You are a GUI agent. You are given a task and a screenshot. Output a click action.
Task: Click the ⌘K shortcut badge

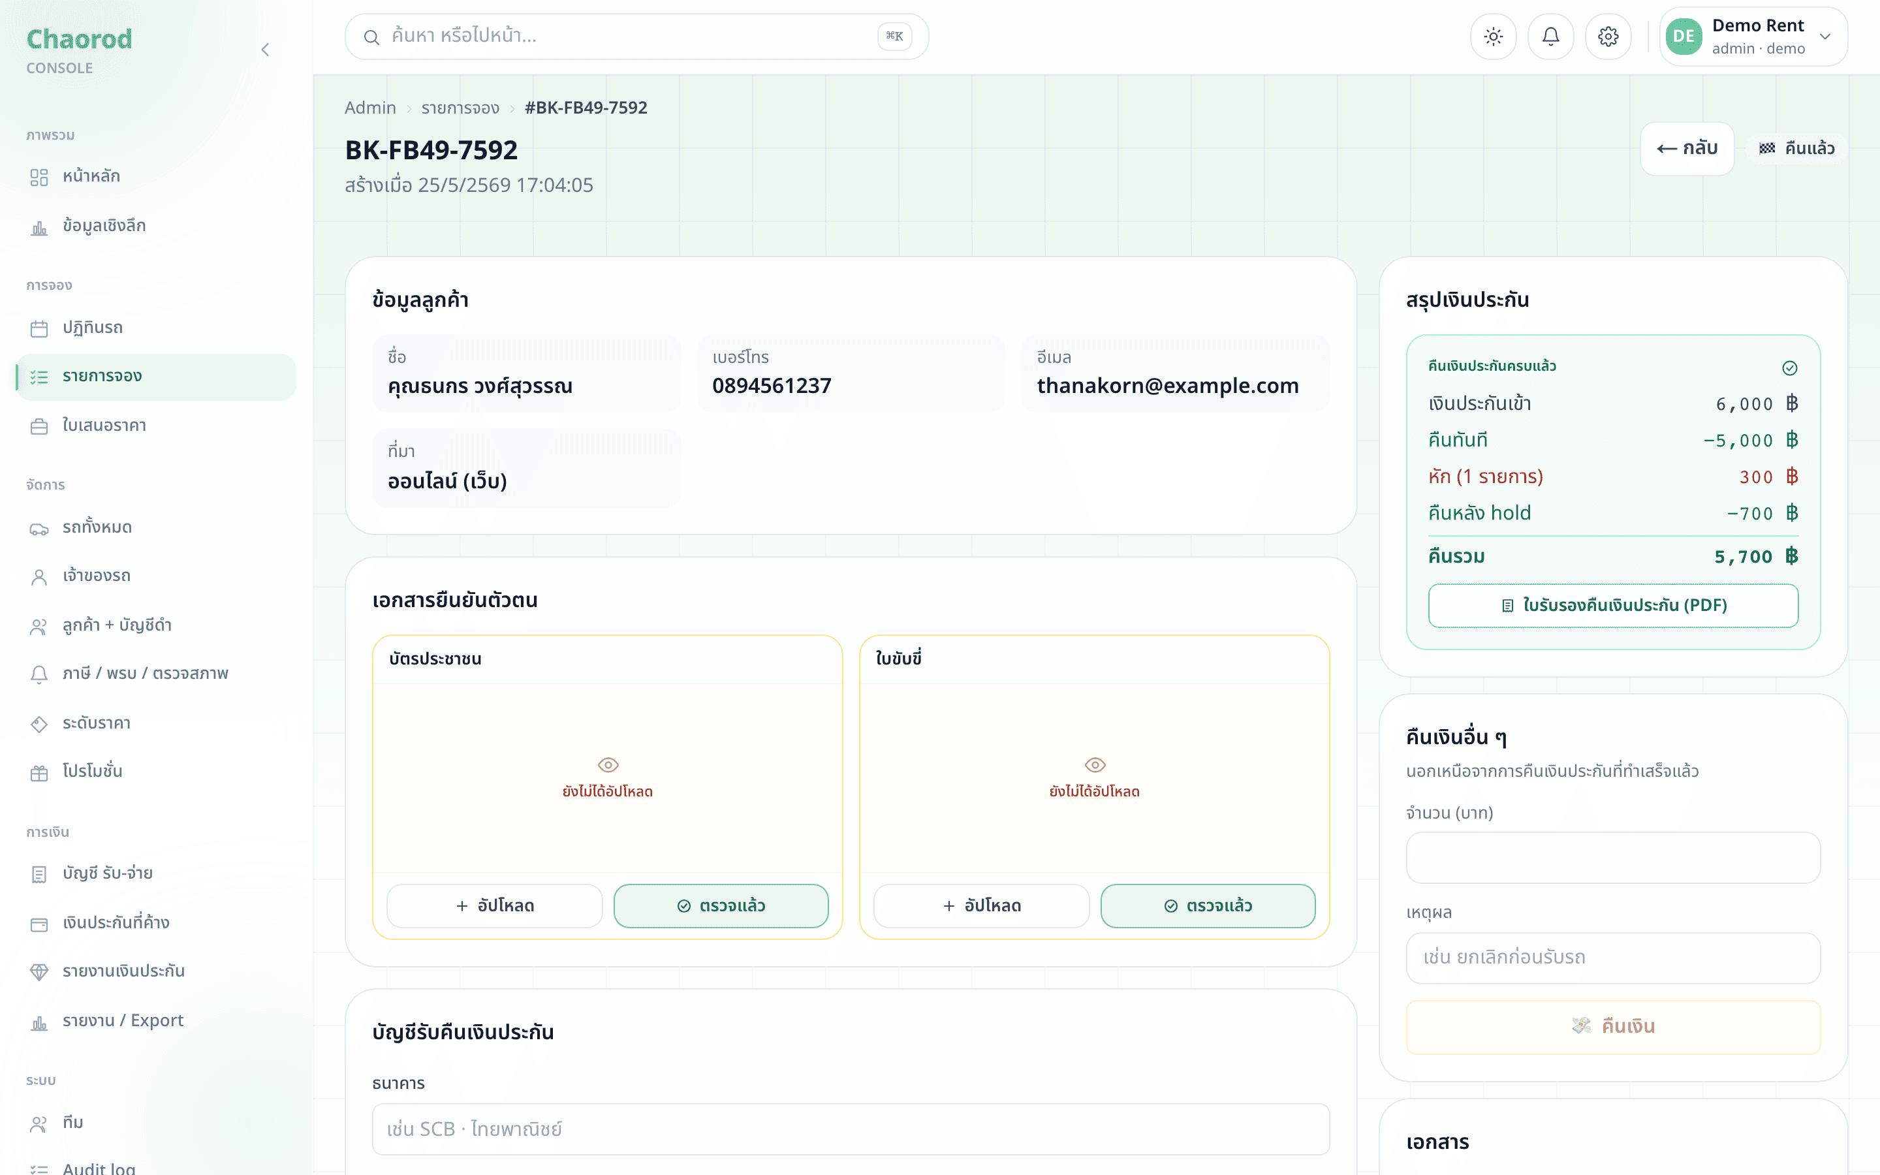(894, 36)
